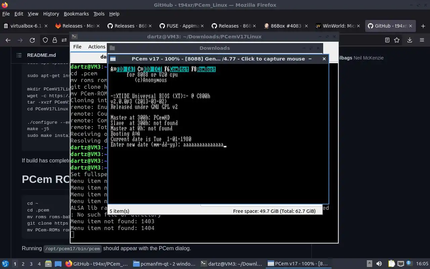Open terminal File menu
430x269 pixels.
(x=77, y=47)
